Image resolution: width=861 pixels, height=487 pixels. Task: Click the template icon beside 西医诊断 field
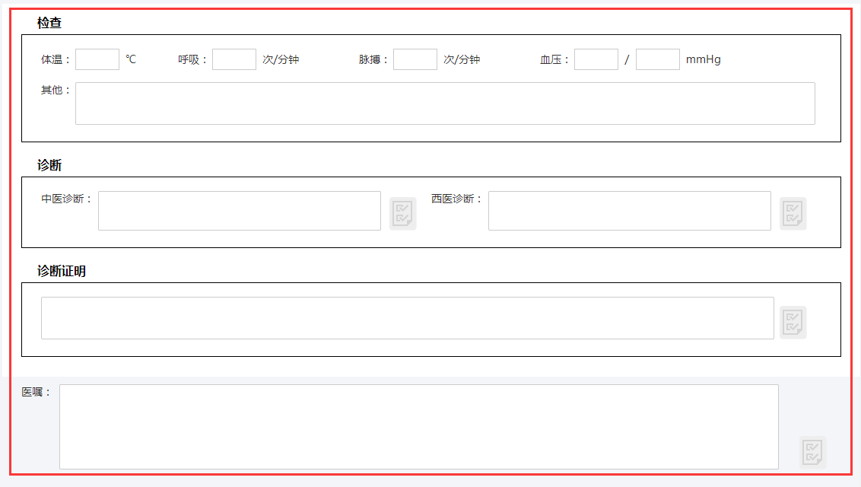[x=793, y=213]
